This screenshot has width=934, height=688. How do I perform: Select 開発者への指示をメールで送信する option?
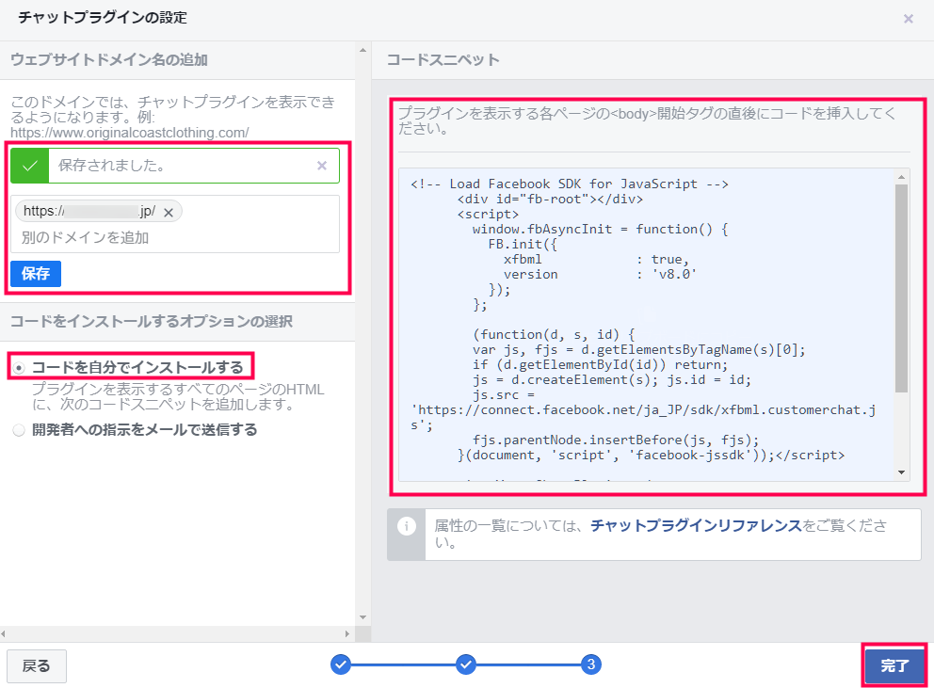(19, 430)
